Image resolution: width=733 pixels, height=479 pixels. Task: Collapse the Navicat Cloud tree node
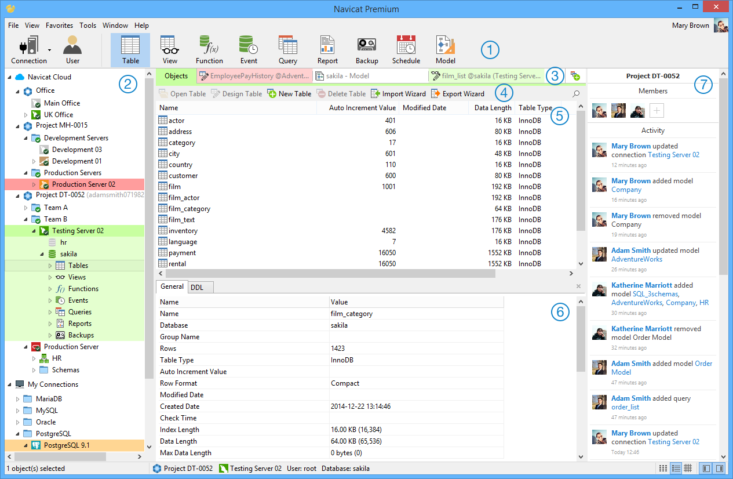[9, 77]
